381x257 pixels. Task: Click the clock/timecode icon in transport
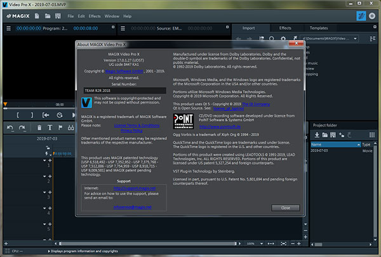(x=60, y=115)
